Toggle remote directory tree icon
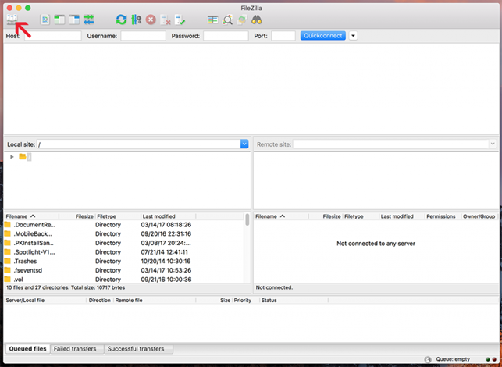 [x=74, y=20]
